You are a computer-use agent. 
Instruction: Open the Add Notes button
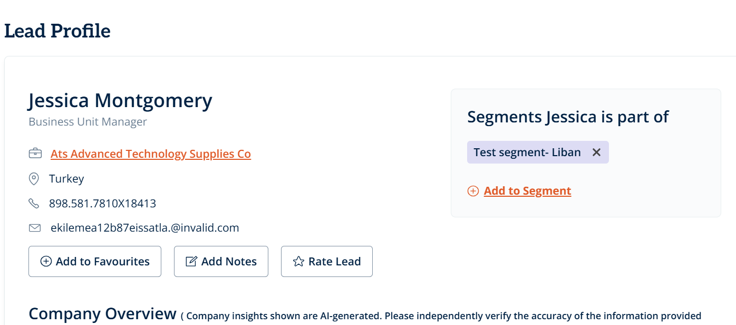pos(221,261)
